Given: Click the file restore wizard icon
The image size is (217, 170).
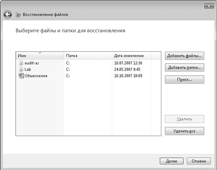Looking at the screenshot, I should pyautogui.click(x=18, y=15).
